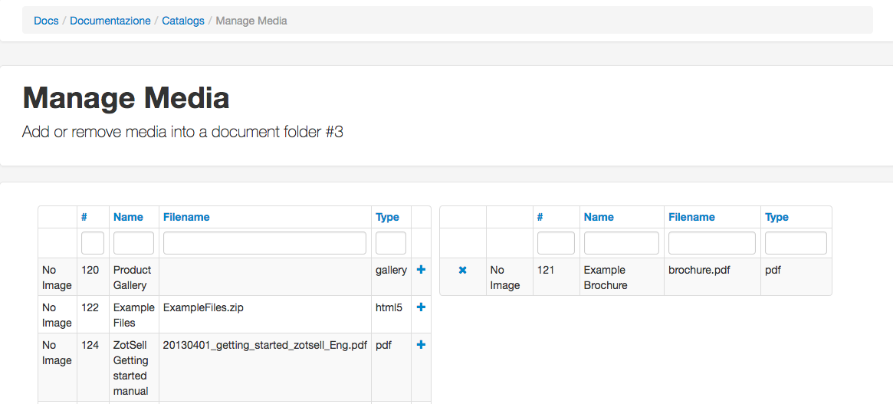Focus the left table Name filter box

[x=134, y=243]
